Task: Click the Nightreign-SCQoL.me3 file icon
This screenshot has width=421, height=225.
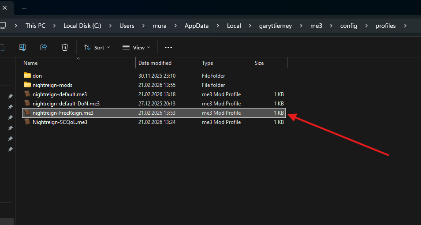Action: point(27,122)
